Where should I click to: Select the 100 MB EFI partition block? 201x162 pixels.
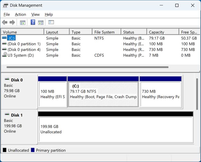tap(53, 94)
